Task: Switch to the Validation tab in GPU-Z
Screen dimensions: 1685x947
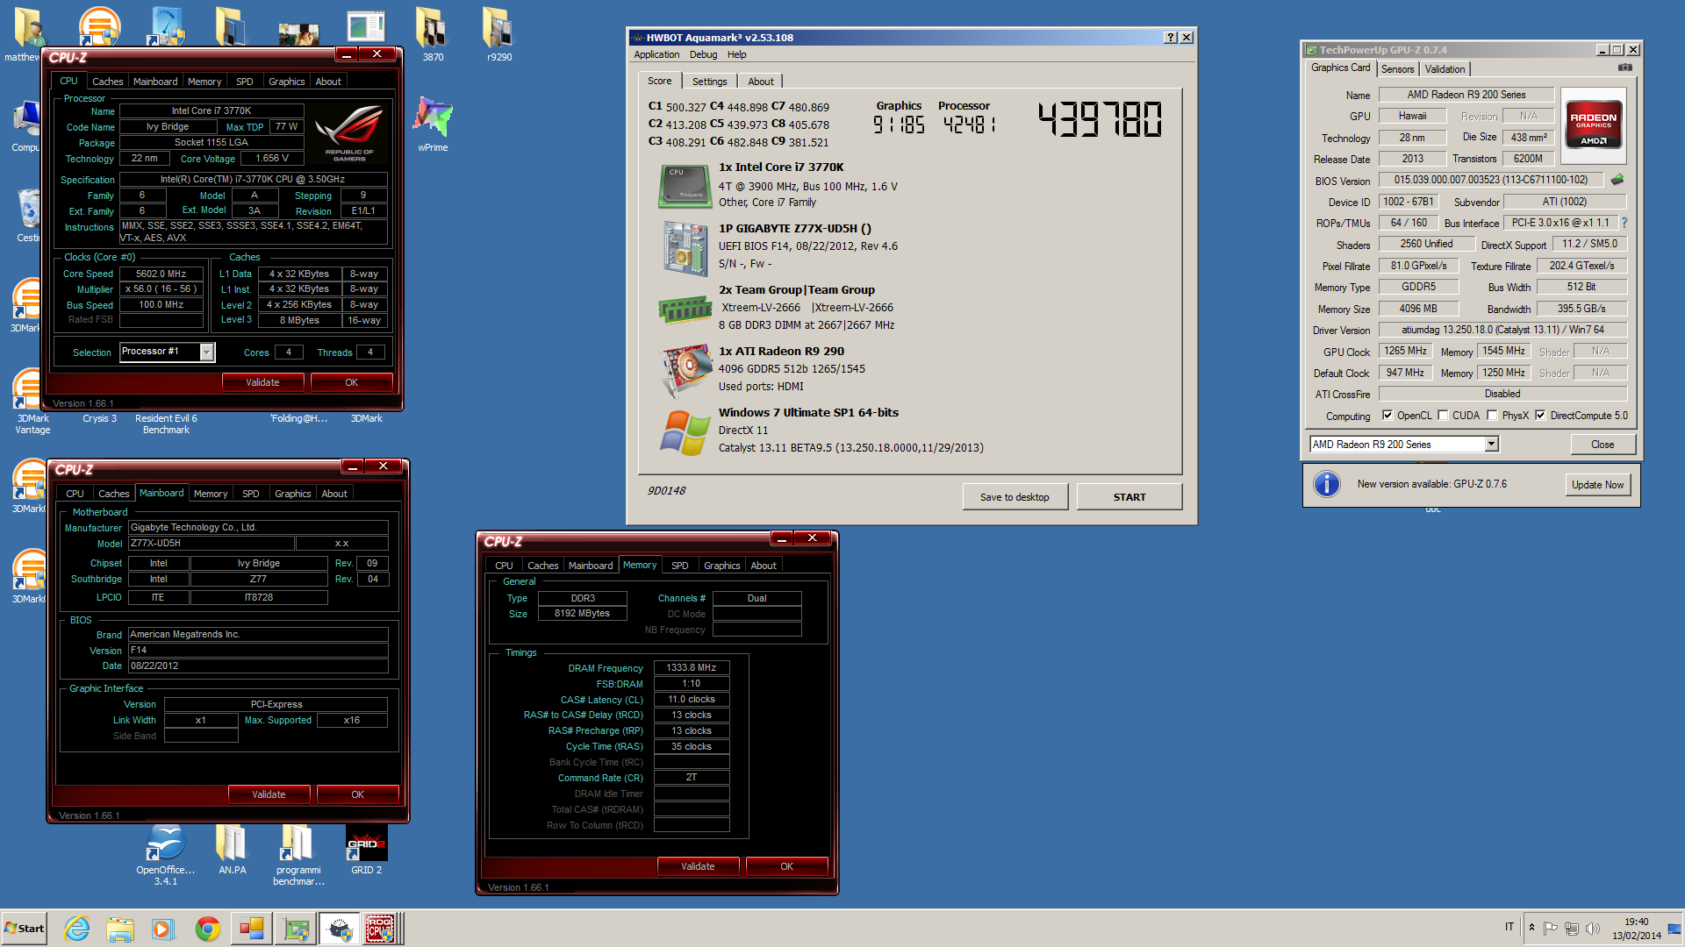Action: click(1445, 69)
